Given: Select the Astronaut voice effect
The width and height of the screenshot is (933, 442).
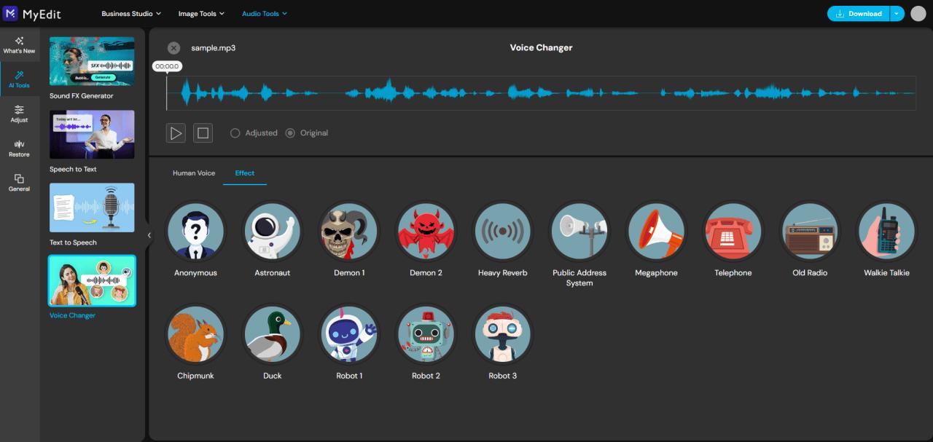Looking at the screenshot, I should pos(272,232).
